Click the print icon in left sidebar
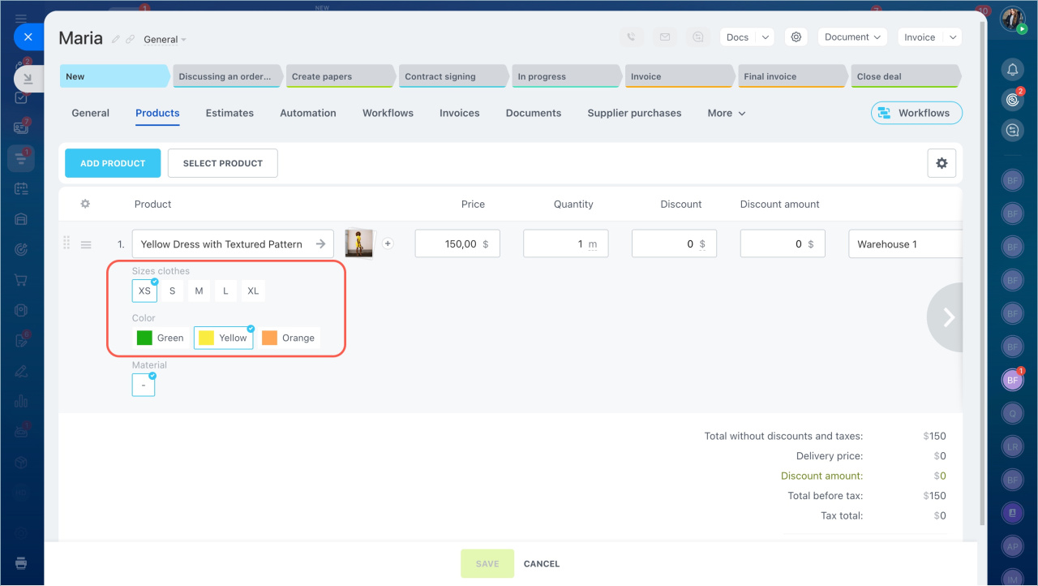1038x586 pixels. [21, 563]
